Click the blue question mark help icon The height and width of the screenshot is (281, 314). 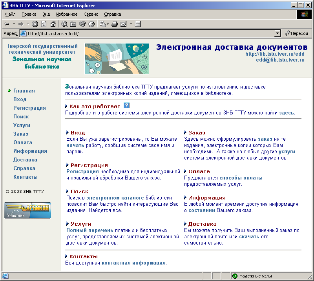[x=126, y=105]
